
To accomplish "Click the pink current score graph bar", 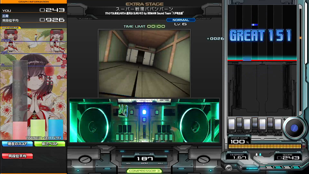I will [20, 130].
